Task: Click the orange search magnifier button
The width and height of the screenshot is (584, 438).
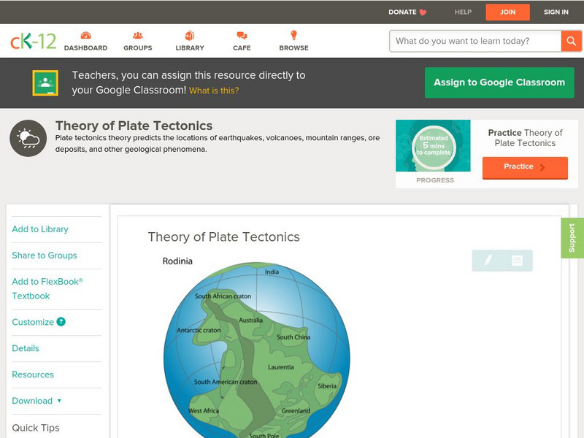Action: coord(571,41)
